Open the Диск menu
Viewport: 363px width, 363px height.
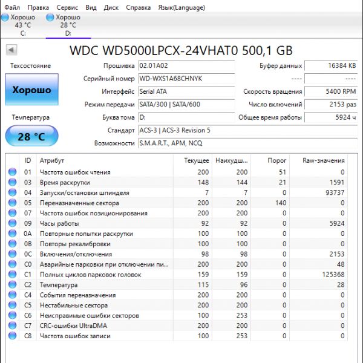[x=111, y=7]
